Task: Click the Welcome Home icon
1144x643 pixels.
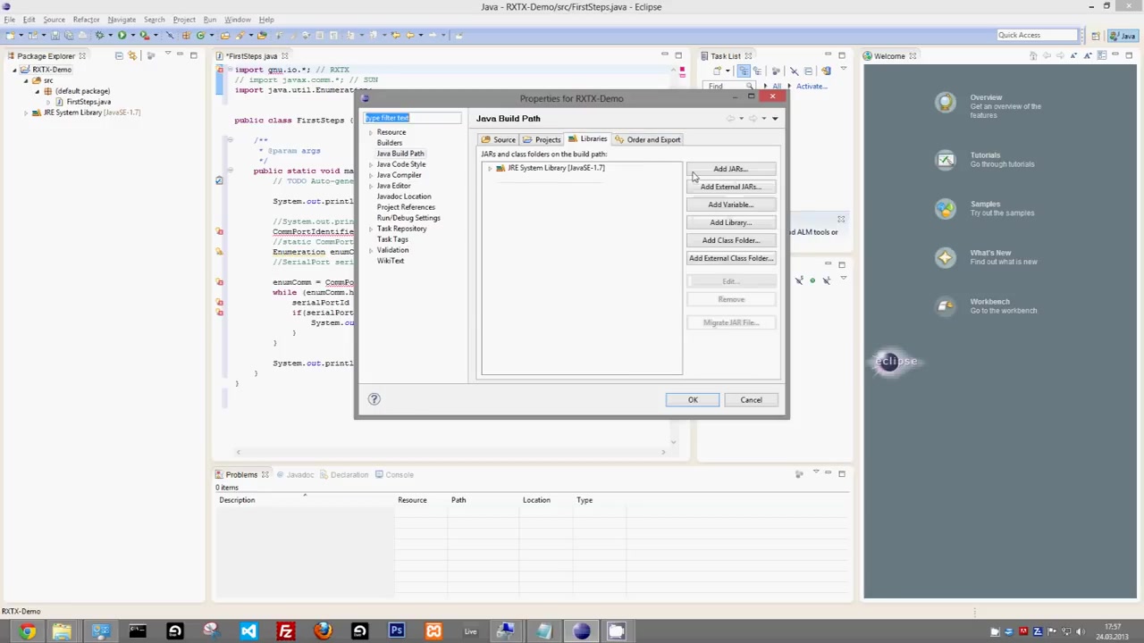Action: (1033, 55)
